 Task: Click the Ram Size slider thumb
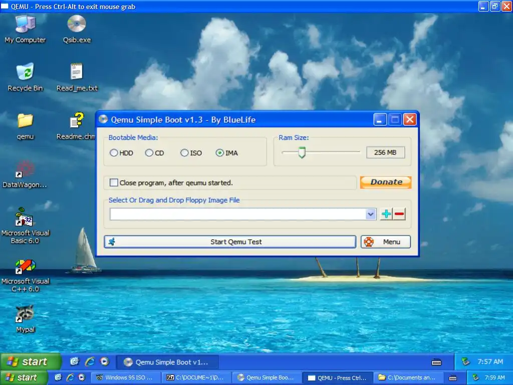pyautogui.click(x=302, y=152)
